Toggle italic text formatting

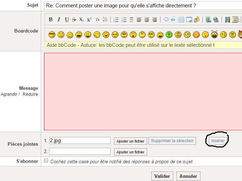pos(59,20)
